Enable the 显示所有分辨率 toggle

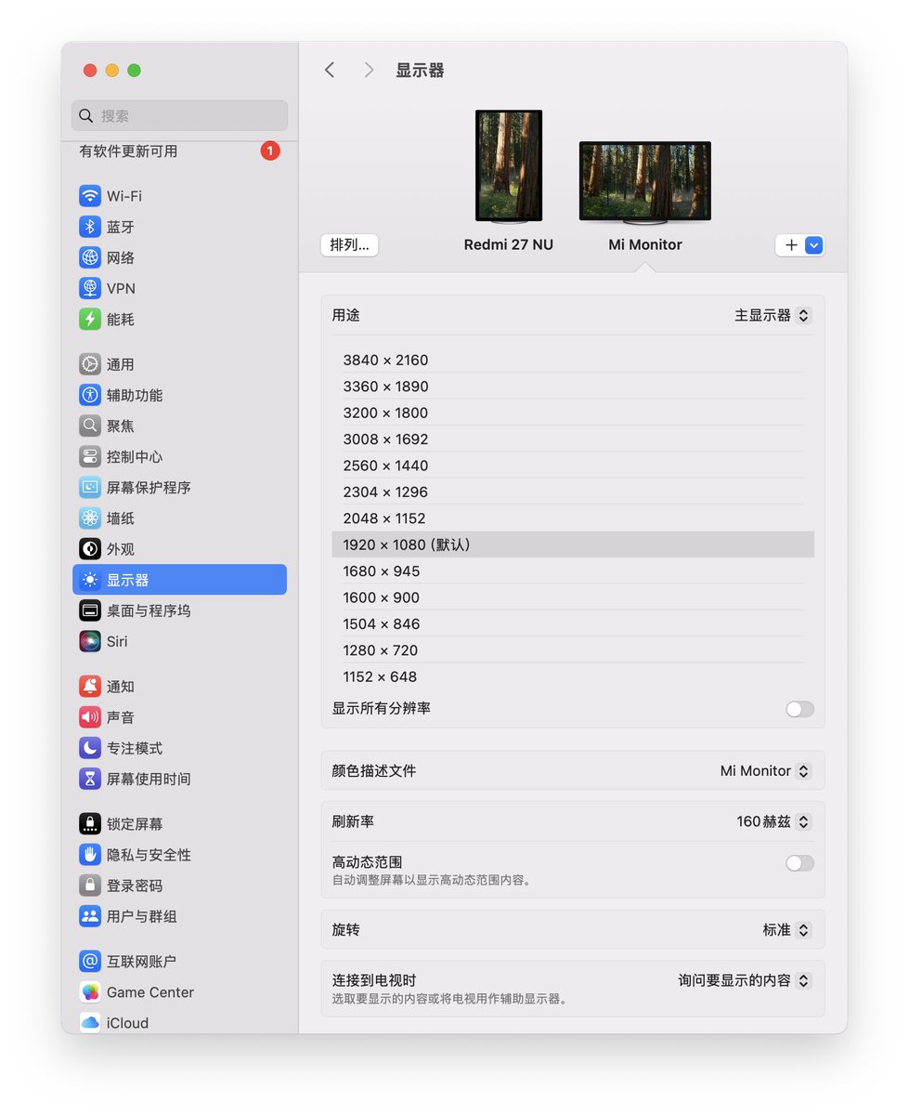point(798,708)
